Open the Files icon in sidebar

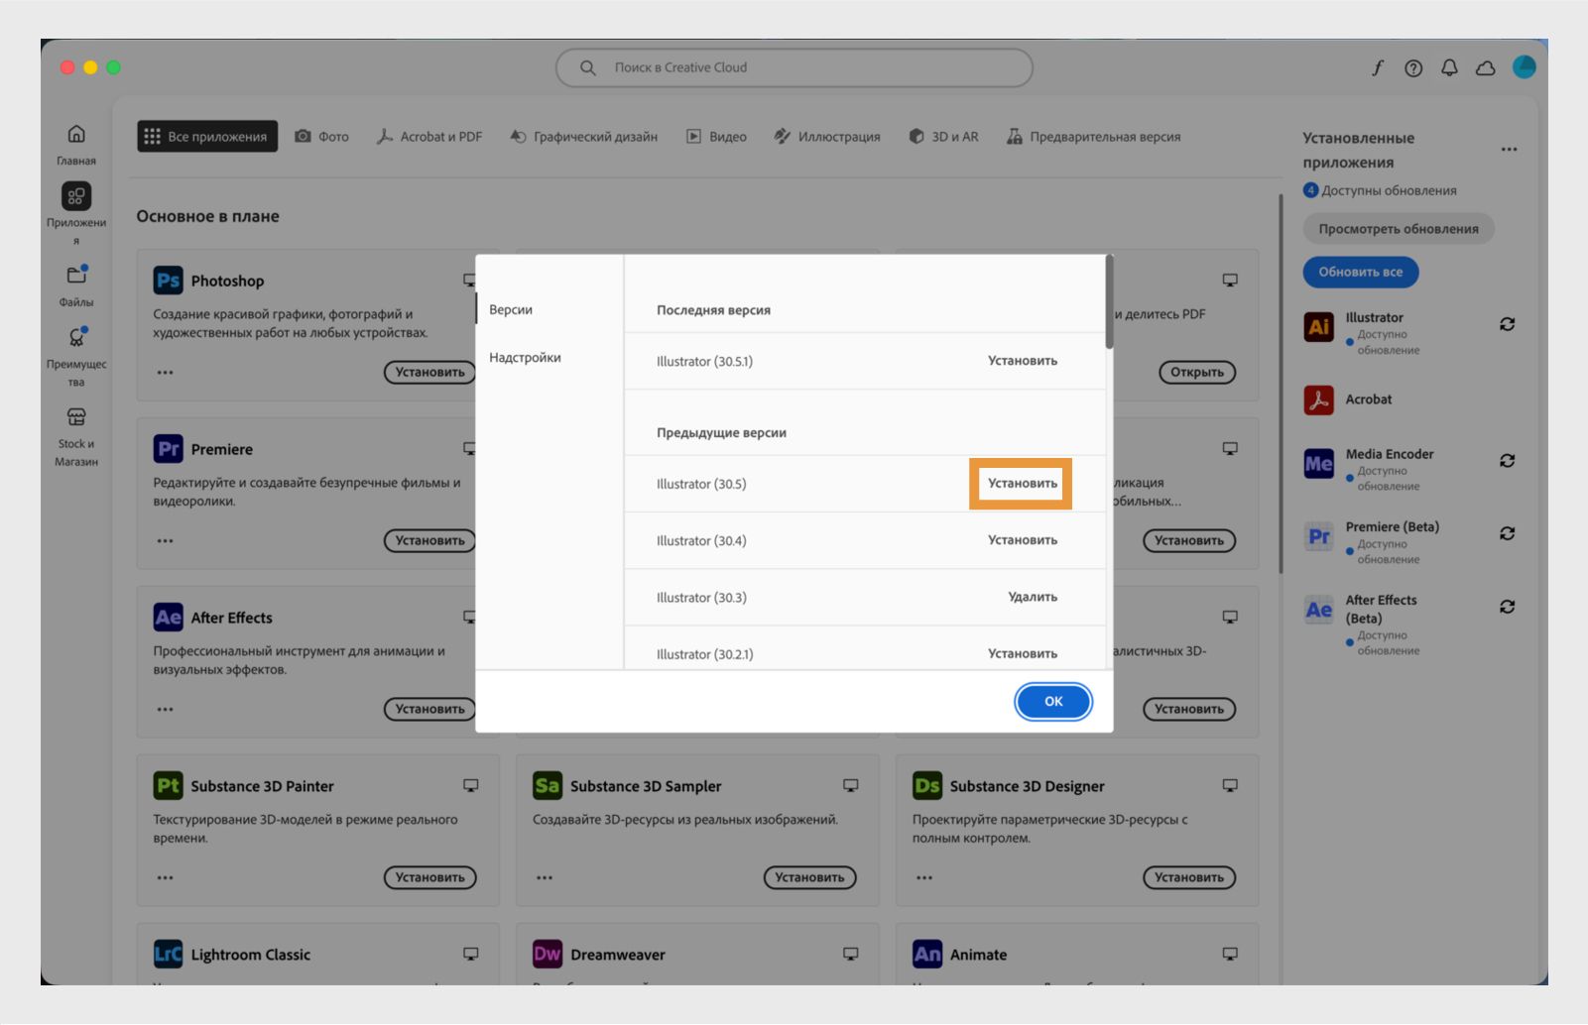[x=76, y=275]
